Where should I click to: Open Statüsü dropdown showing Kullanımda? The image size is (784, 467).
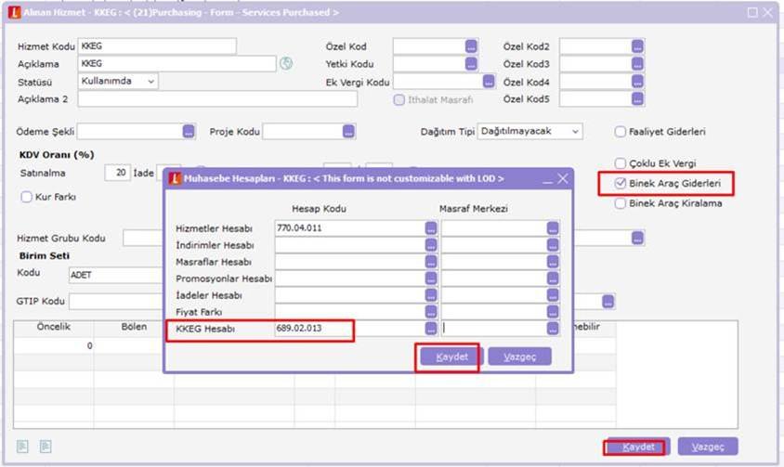coord(118,81)
